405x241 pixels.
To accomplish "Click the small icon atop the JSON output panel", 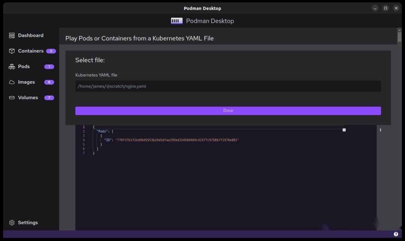I will 344,129.
